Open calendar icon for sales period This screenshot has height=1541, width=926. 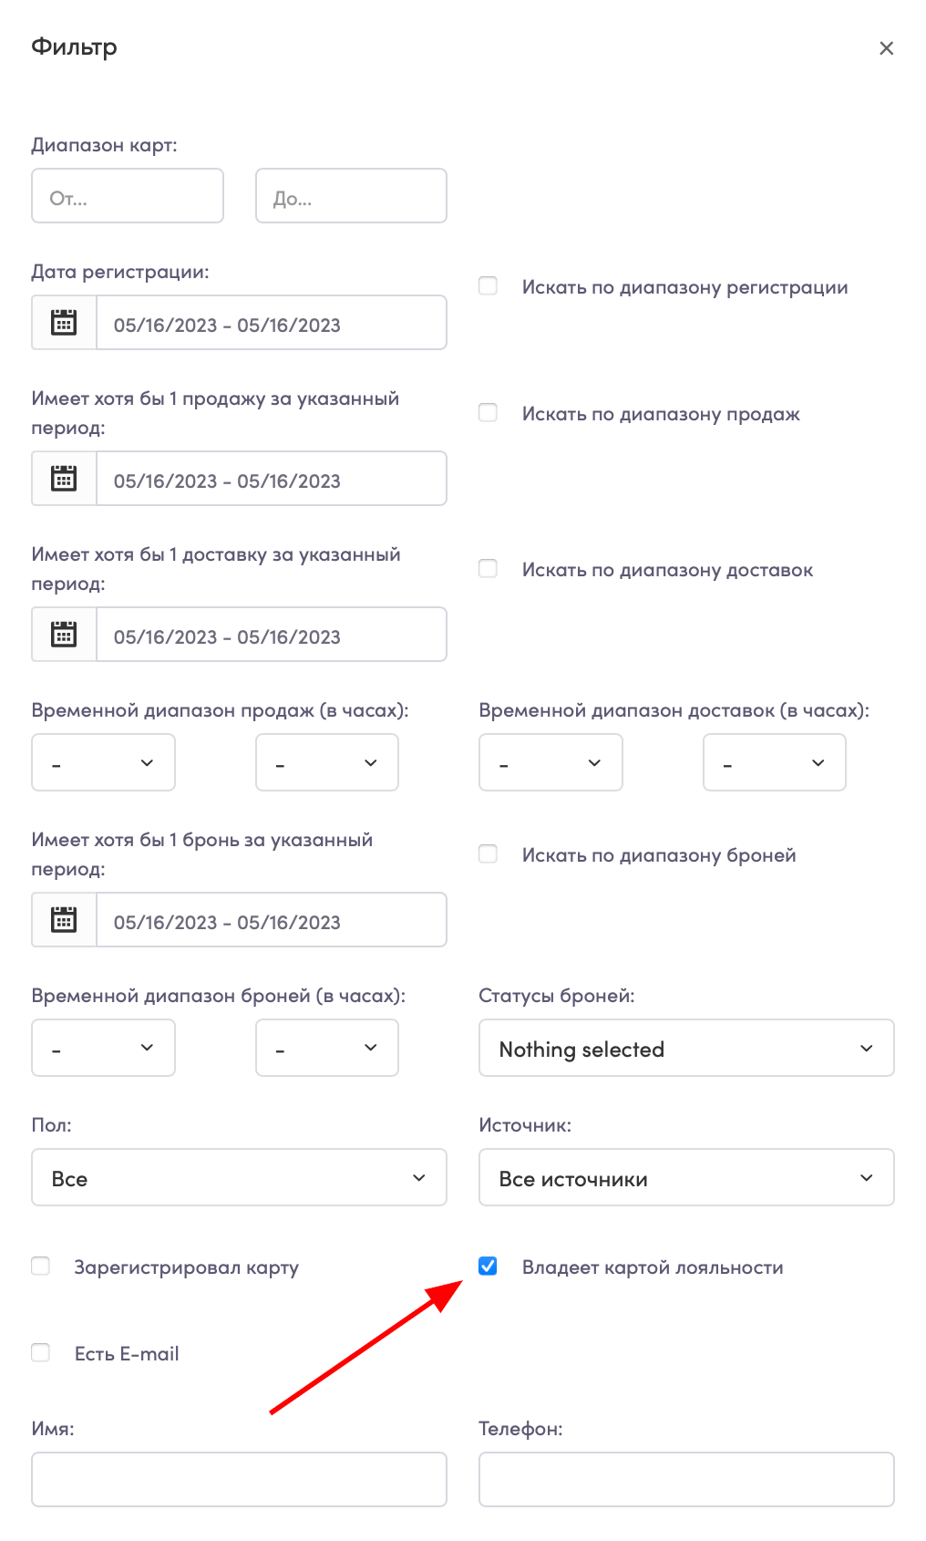tap(64, 479)
